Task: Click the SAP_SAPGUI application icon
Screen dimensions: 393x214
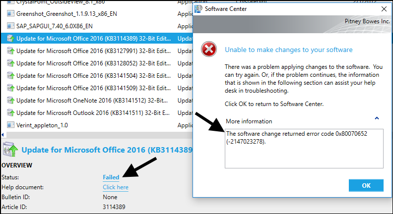Action: [10, 26]
